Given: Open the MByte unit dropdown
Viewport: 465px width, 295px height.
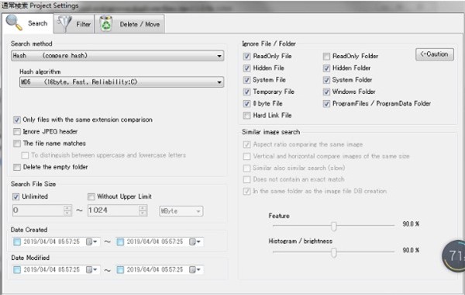Looking at the screenshot, I should point(181,211).
